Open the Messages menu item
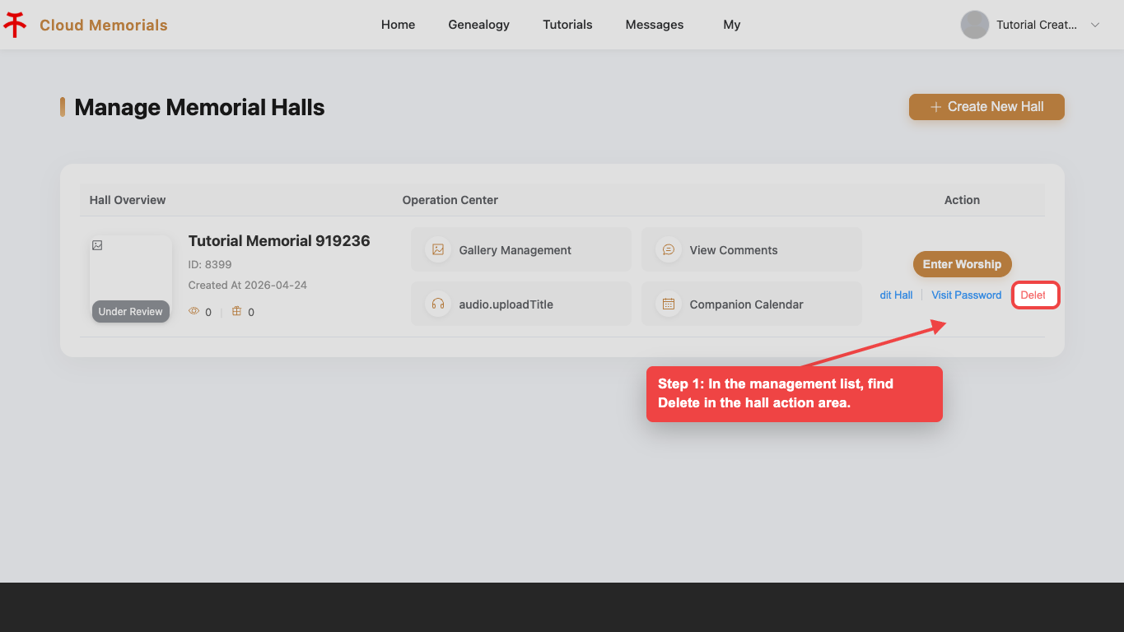The height and width of the screenshot is (632, 1124). [x=655, y=25]
